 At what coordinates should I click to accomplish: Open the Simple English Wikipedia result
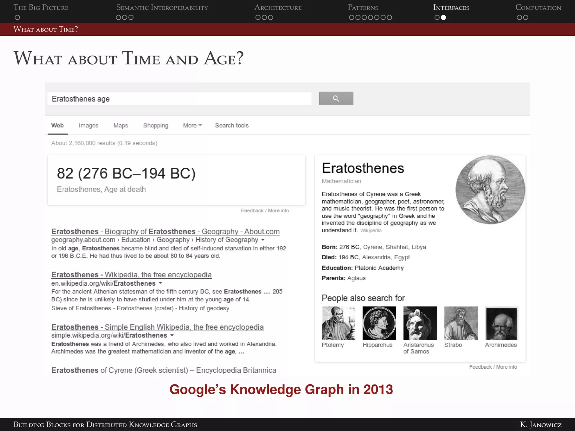pos(158,327)
